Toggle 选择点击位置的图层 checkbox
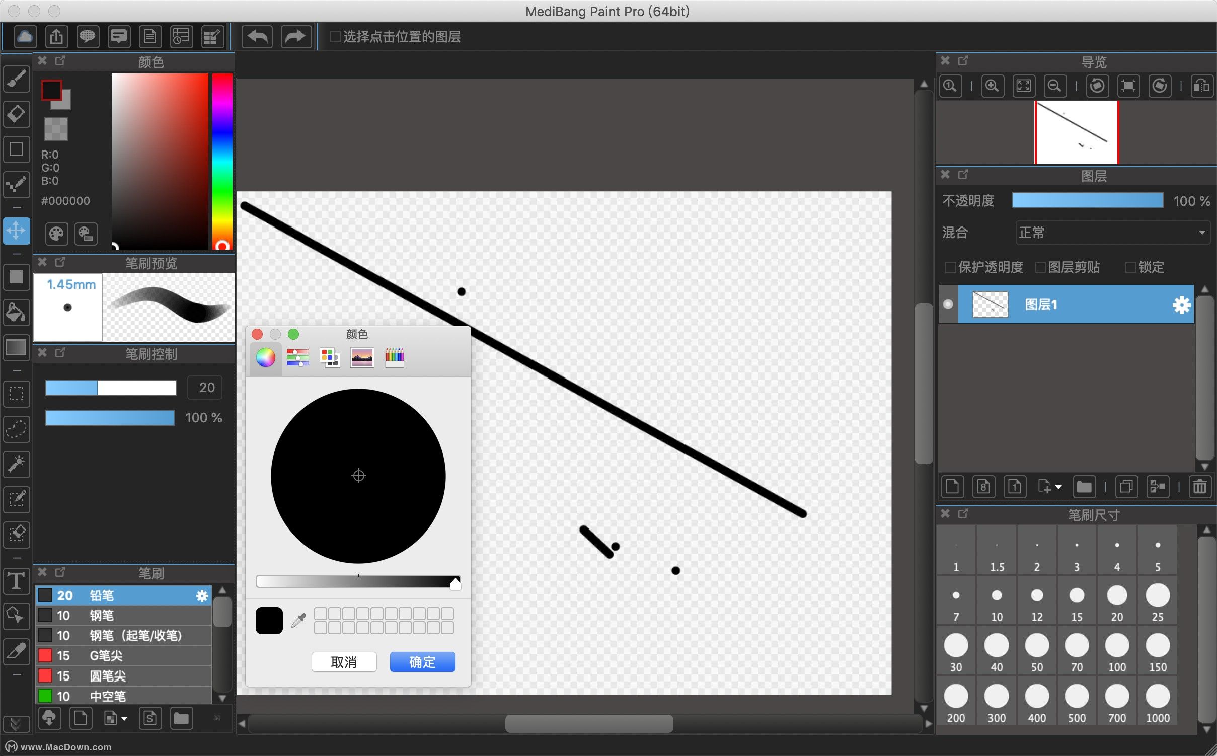This screenshot has width=1217, height=756. [335, 37]
